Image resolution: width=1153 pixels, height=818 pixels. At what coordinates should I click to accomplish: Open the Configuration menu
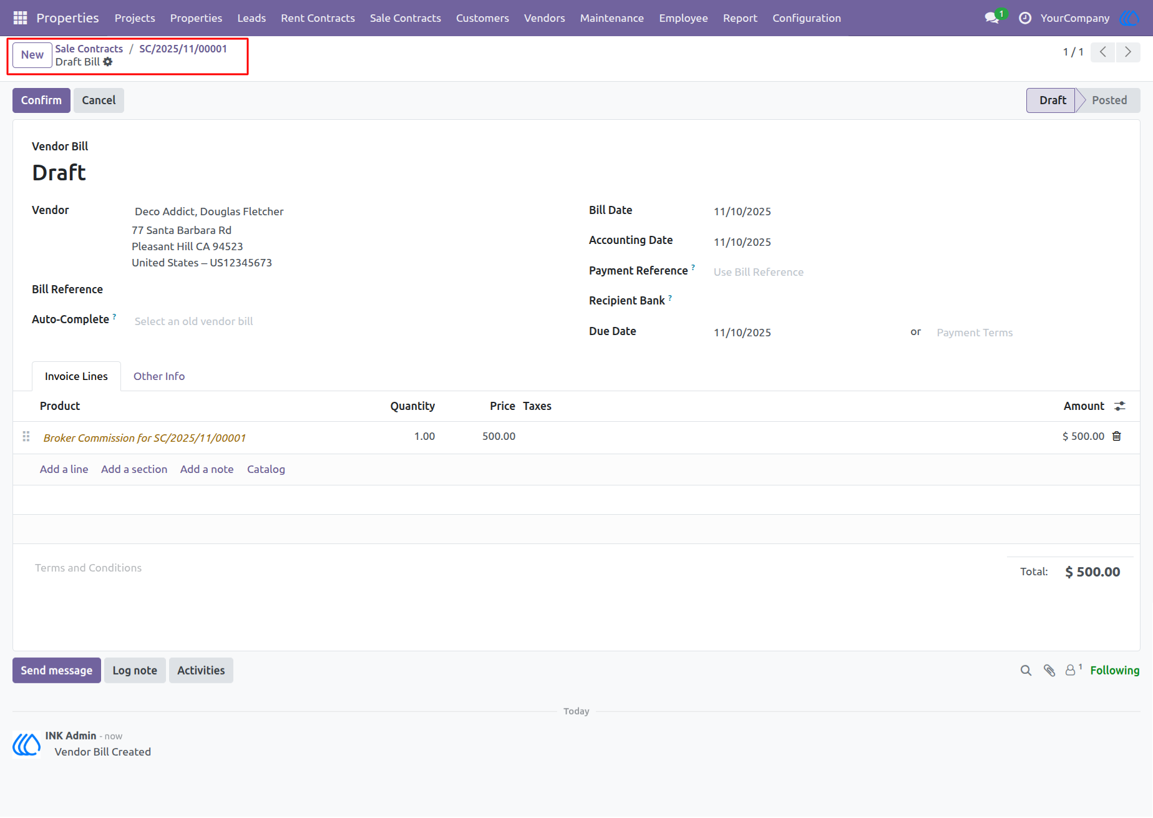(806, 18)
